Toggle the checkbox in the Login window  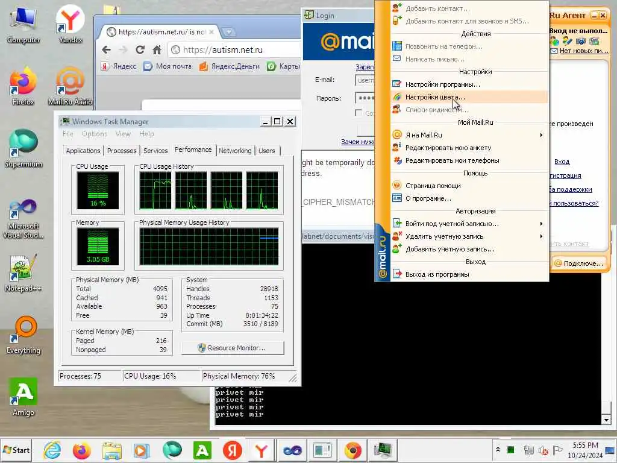(358, 113)
